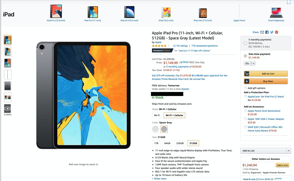Select the 5 monthly payments radio option
The height and width of the screenshot is (181, 294).
245,43
